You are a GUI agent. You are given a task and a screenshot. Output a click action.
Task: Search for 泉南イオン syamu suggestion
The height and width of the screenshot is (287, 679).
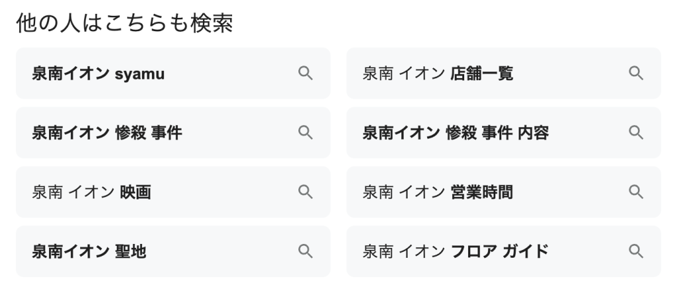click(x=98, y=74)
